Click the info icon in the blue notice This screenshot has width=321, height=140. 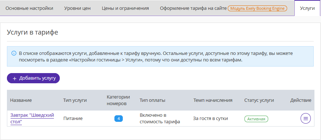pyautogui.click(x=14, y=53)
